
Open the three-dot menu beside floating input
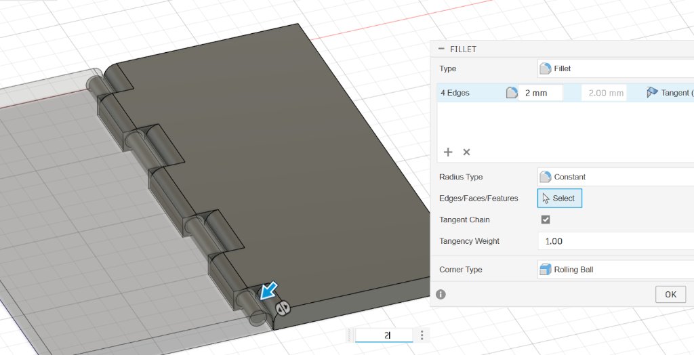[x=422, y=335]
